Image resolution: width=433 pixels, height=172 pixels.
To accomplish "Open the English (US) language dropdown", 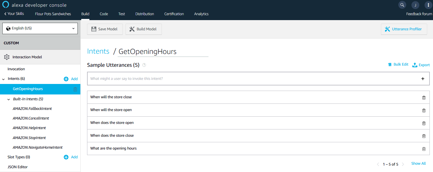I will pos(40,28).
